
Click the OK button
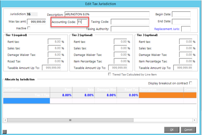pyautogui.click(x=172, y=130)
